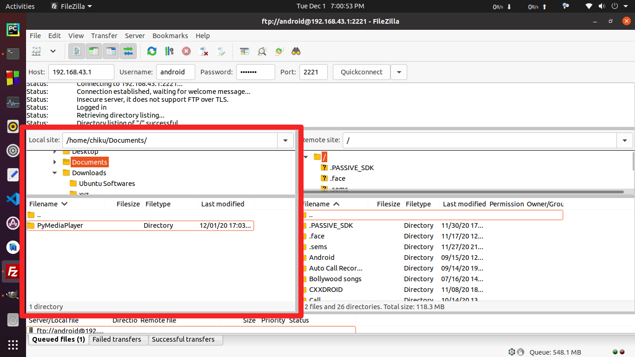This screenshot has width=635, height=357.
Task: Toggle transfer queue display
Action: click(128, 51)
